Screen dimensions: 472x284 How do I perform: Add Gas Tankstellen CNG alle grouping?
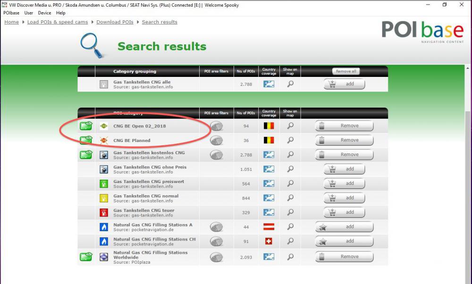[345, 84]
